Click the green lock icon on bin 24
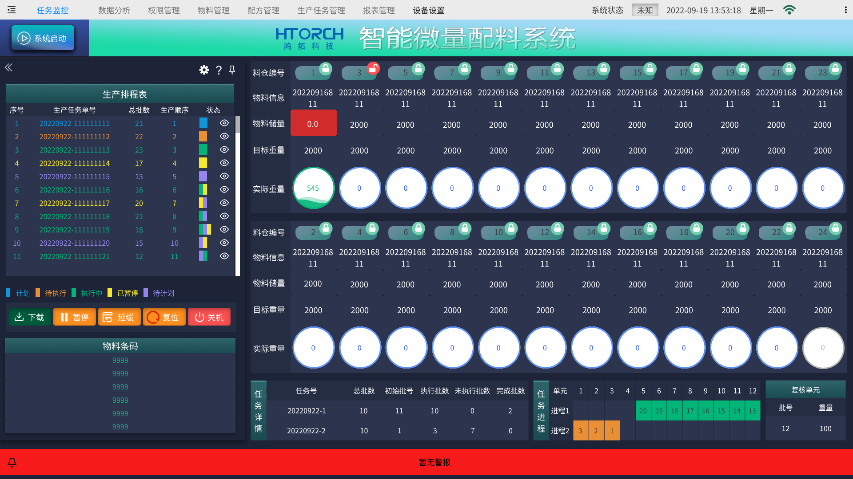 pos(835,228)
